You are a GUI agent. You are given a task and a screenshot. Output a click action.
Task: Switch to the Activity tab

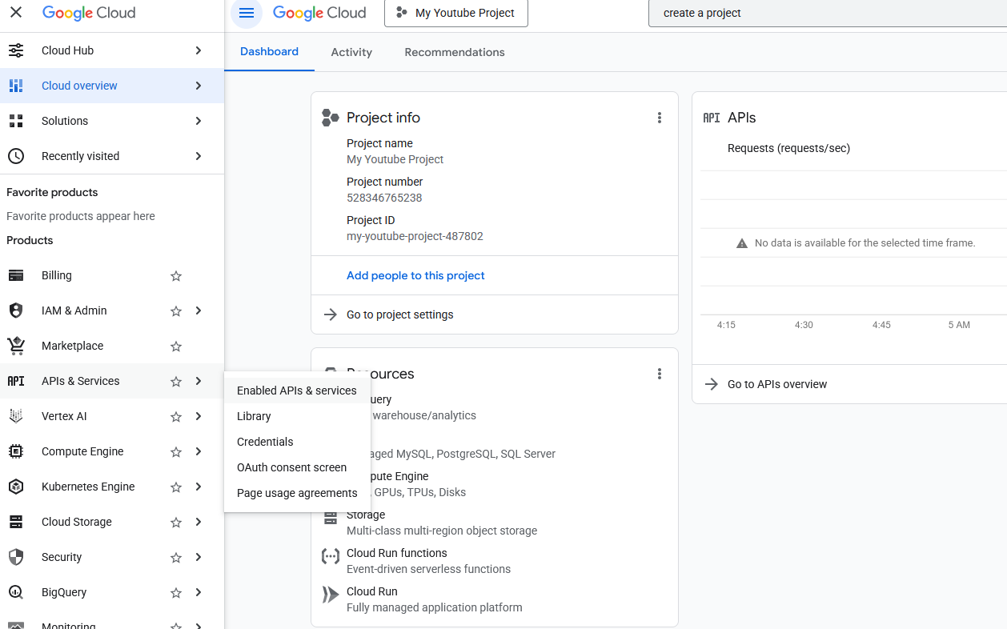(351, 52)
